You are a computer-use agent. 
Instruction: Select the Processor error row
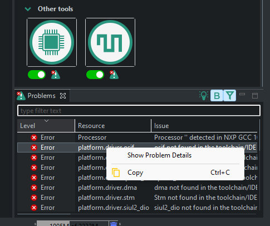coord(138,137)
